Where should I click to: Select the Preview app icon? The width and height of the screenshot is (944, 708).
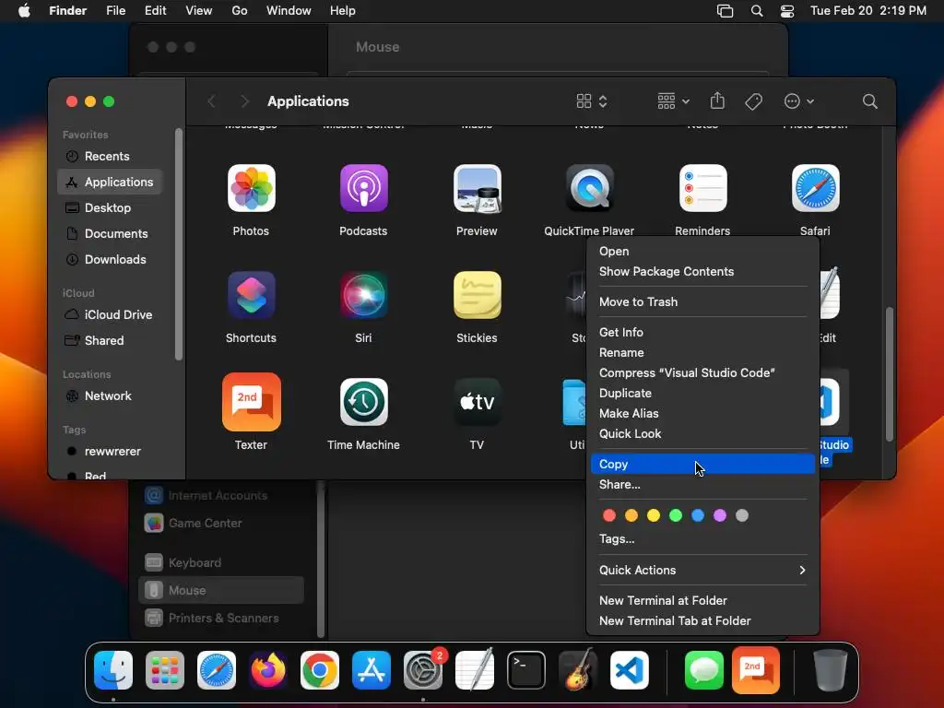pyautogui.click(x=477, y=188)
